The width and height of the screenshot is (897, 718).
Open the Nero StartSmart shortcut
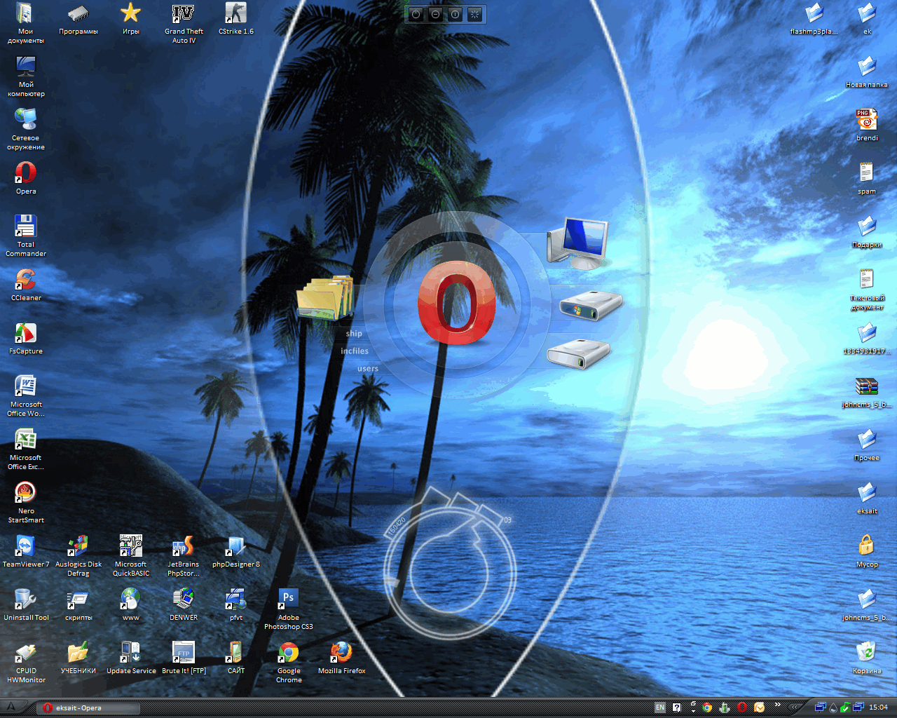26,502
